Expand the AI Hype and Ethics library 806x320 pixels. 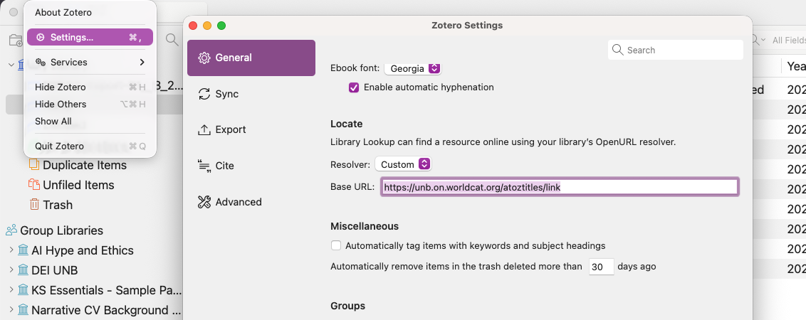tap(11, 250)
